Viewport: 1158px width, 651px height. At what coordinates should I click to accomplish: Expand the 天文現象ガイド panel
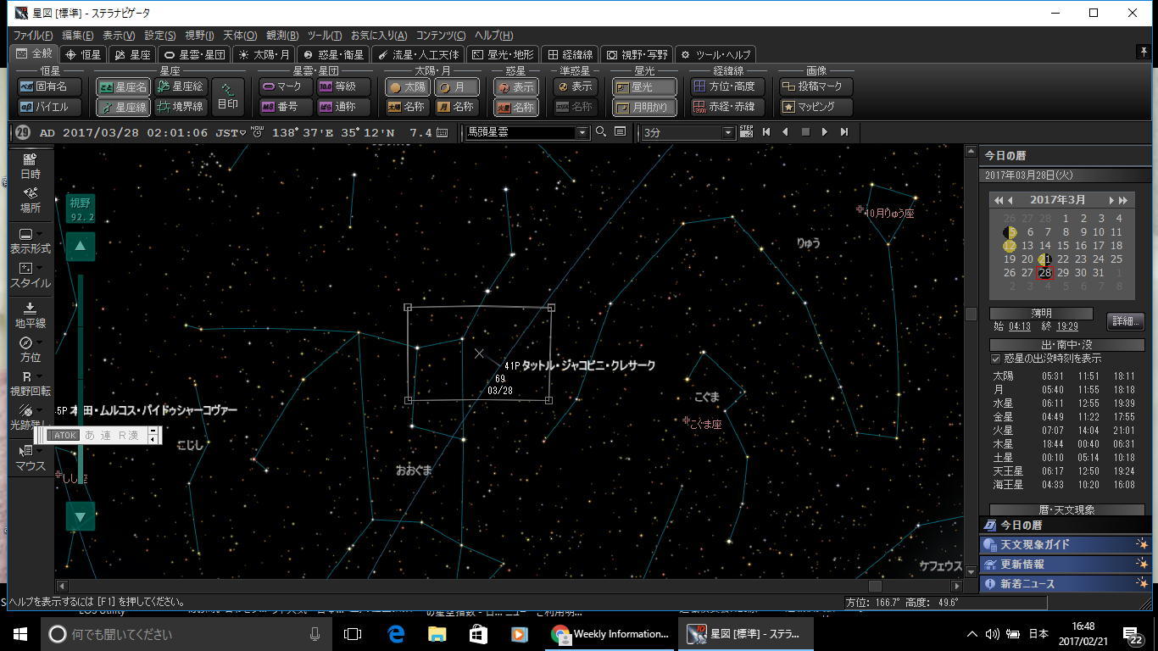coord(1066,544)
